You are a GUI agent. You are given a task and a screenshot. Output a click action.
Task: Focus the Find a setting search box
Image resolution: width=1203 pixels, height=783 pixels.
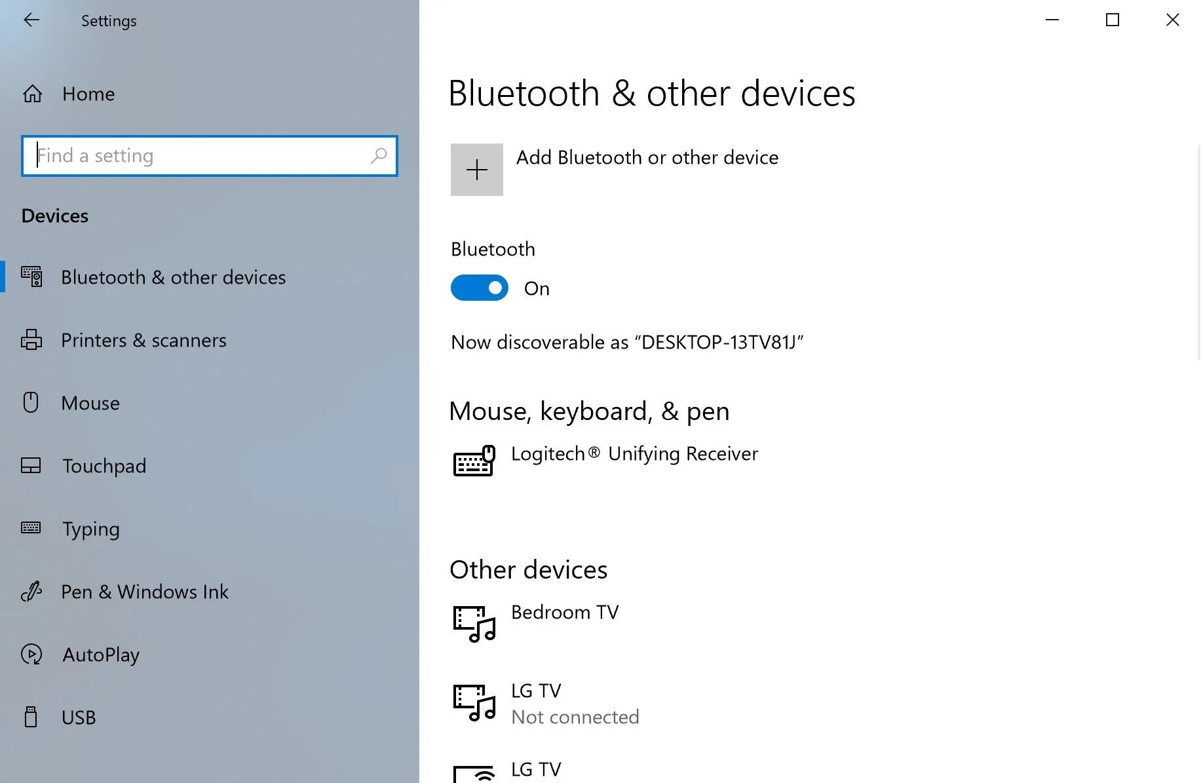[210, 156]
